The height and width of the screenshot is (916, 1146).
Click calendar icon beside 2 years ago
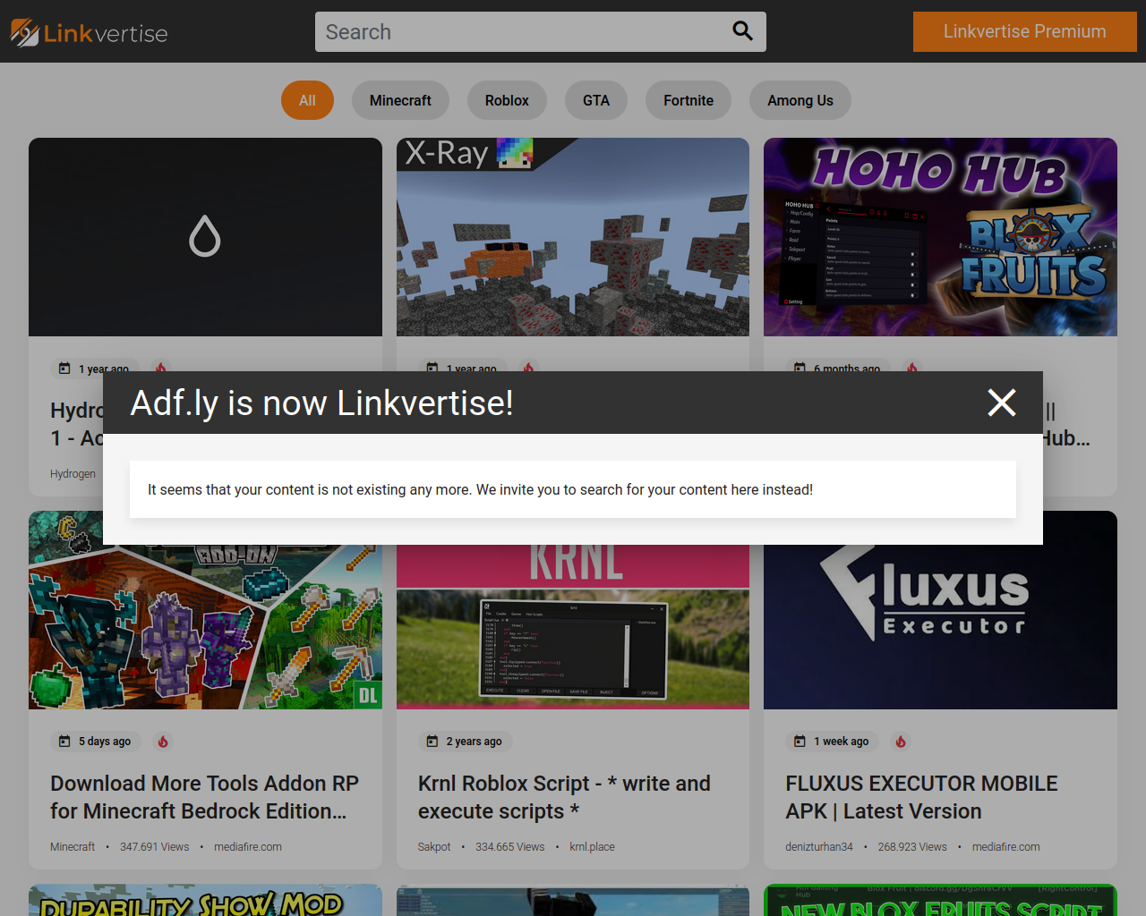point(432,742)
